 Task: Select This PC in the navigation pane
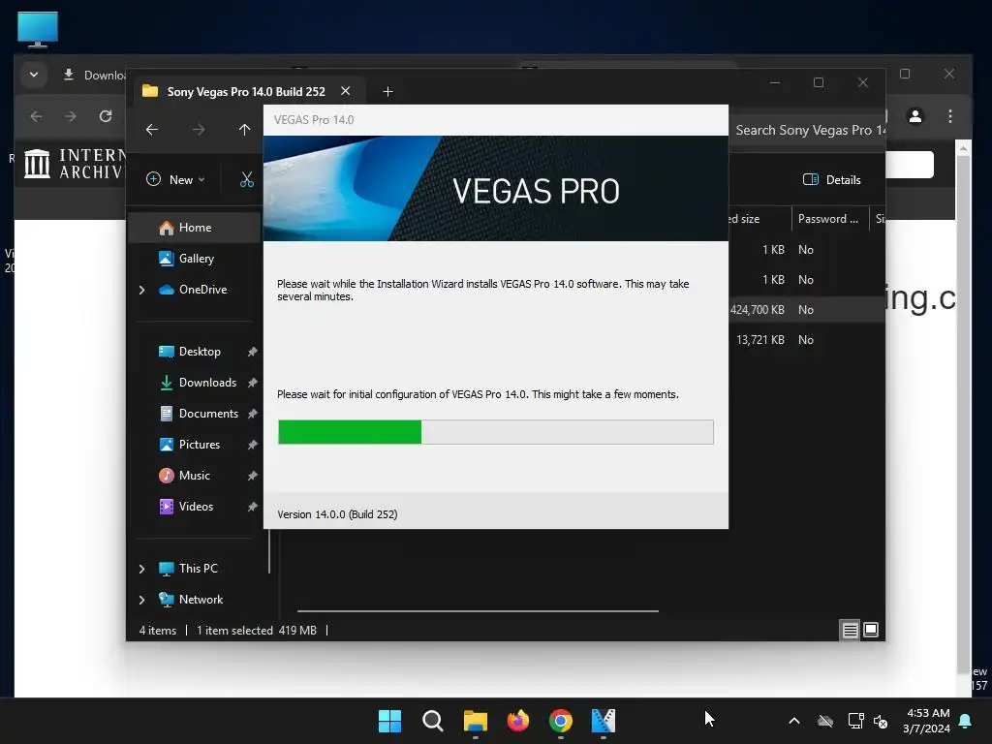[x=198, y=569]
